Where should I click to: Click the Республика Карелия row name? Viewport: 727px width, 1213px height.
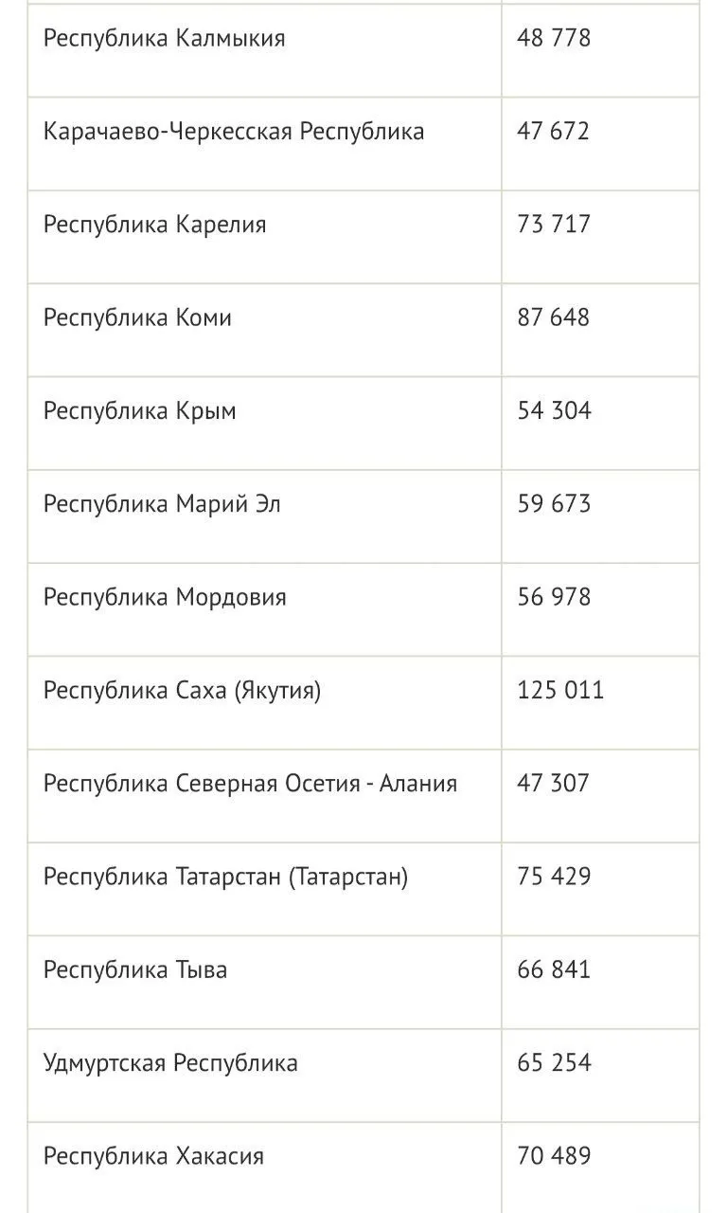[155, 225]
